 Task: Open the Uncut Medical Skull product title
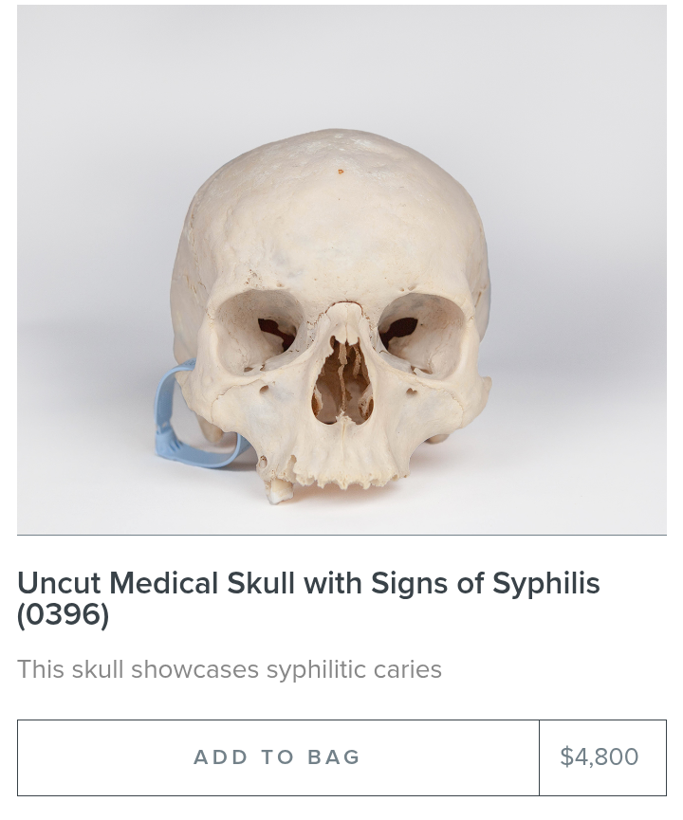309,598
